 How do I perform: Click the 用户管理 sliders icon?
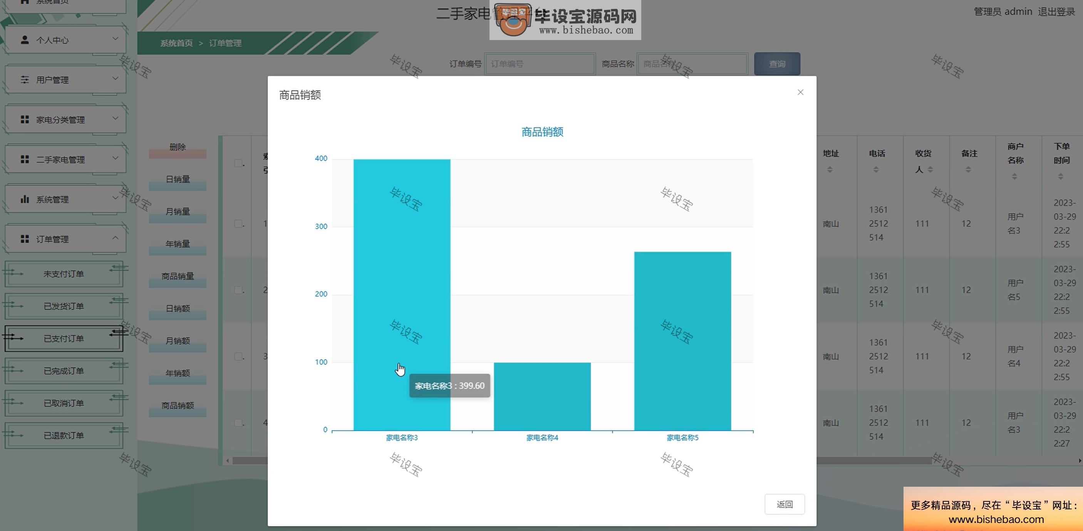click(x=25, y=79)
